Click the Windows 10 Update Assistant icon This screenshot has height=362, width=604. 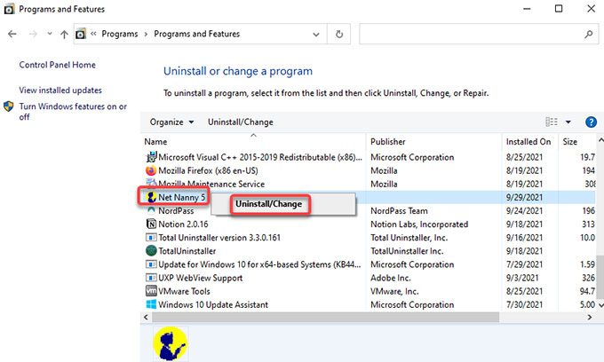pyautogui.click(x=151, y=304)
